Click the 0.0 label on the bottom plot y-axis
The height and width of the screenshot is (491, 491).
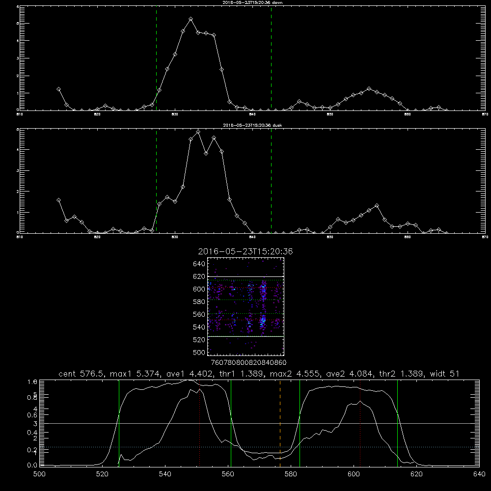pyautogui.click(x=32, y=465)
